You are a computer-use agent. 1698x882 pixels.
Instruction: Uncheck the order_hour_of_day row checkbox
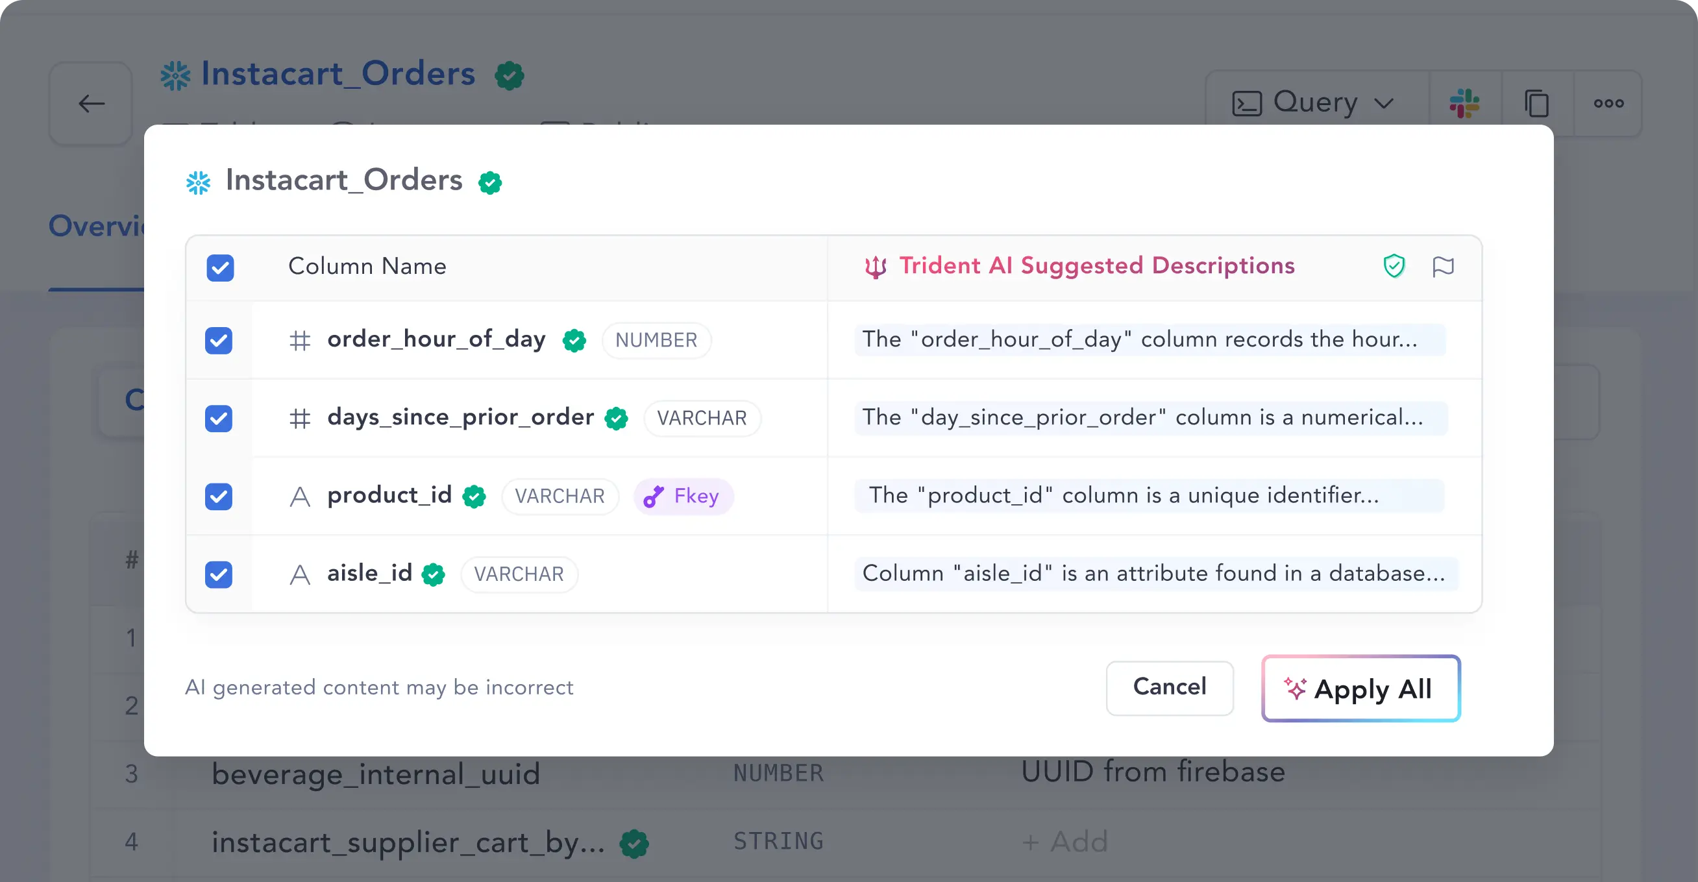pos(219,341)
